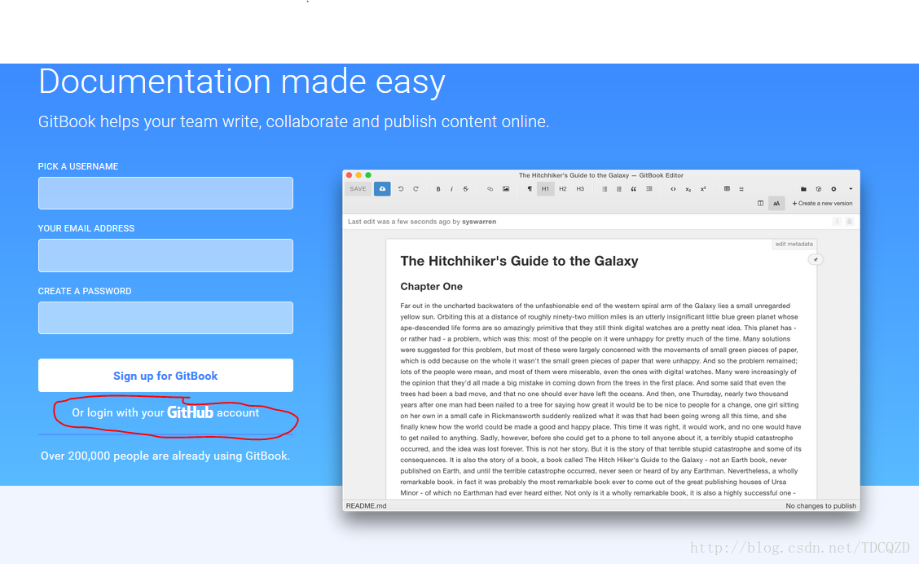The width and height of the screenshot is (919, 564).
Task: Open settings via the gear icon
Action: click(833, 189)
